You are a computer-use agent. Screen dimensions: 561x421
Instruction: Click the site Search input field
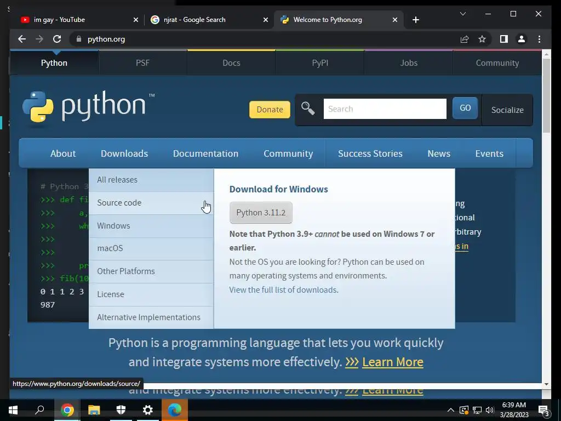pos(385,109)
